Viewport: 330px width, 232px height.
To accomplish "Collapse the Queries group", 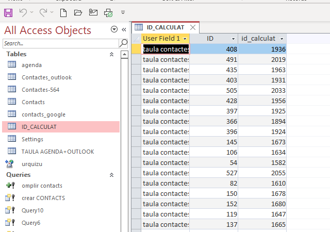I will (x=111, y=175).
